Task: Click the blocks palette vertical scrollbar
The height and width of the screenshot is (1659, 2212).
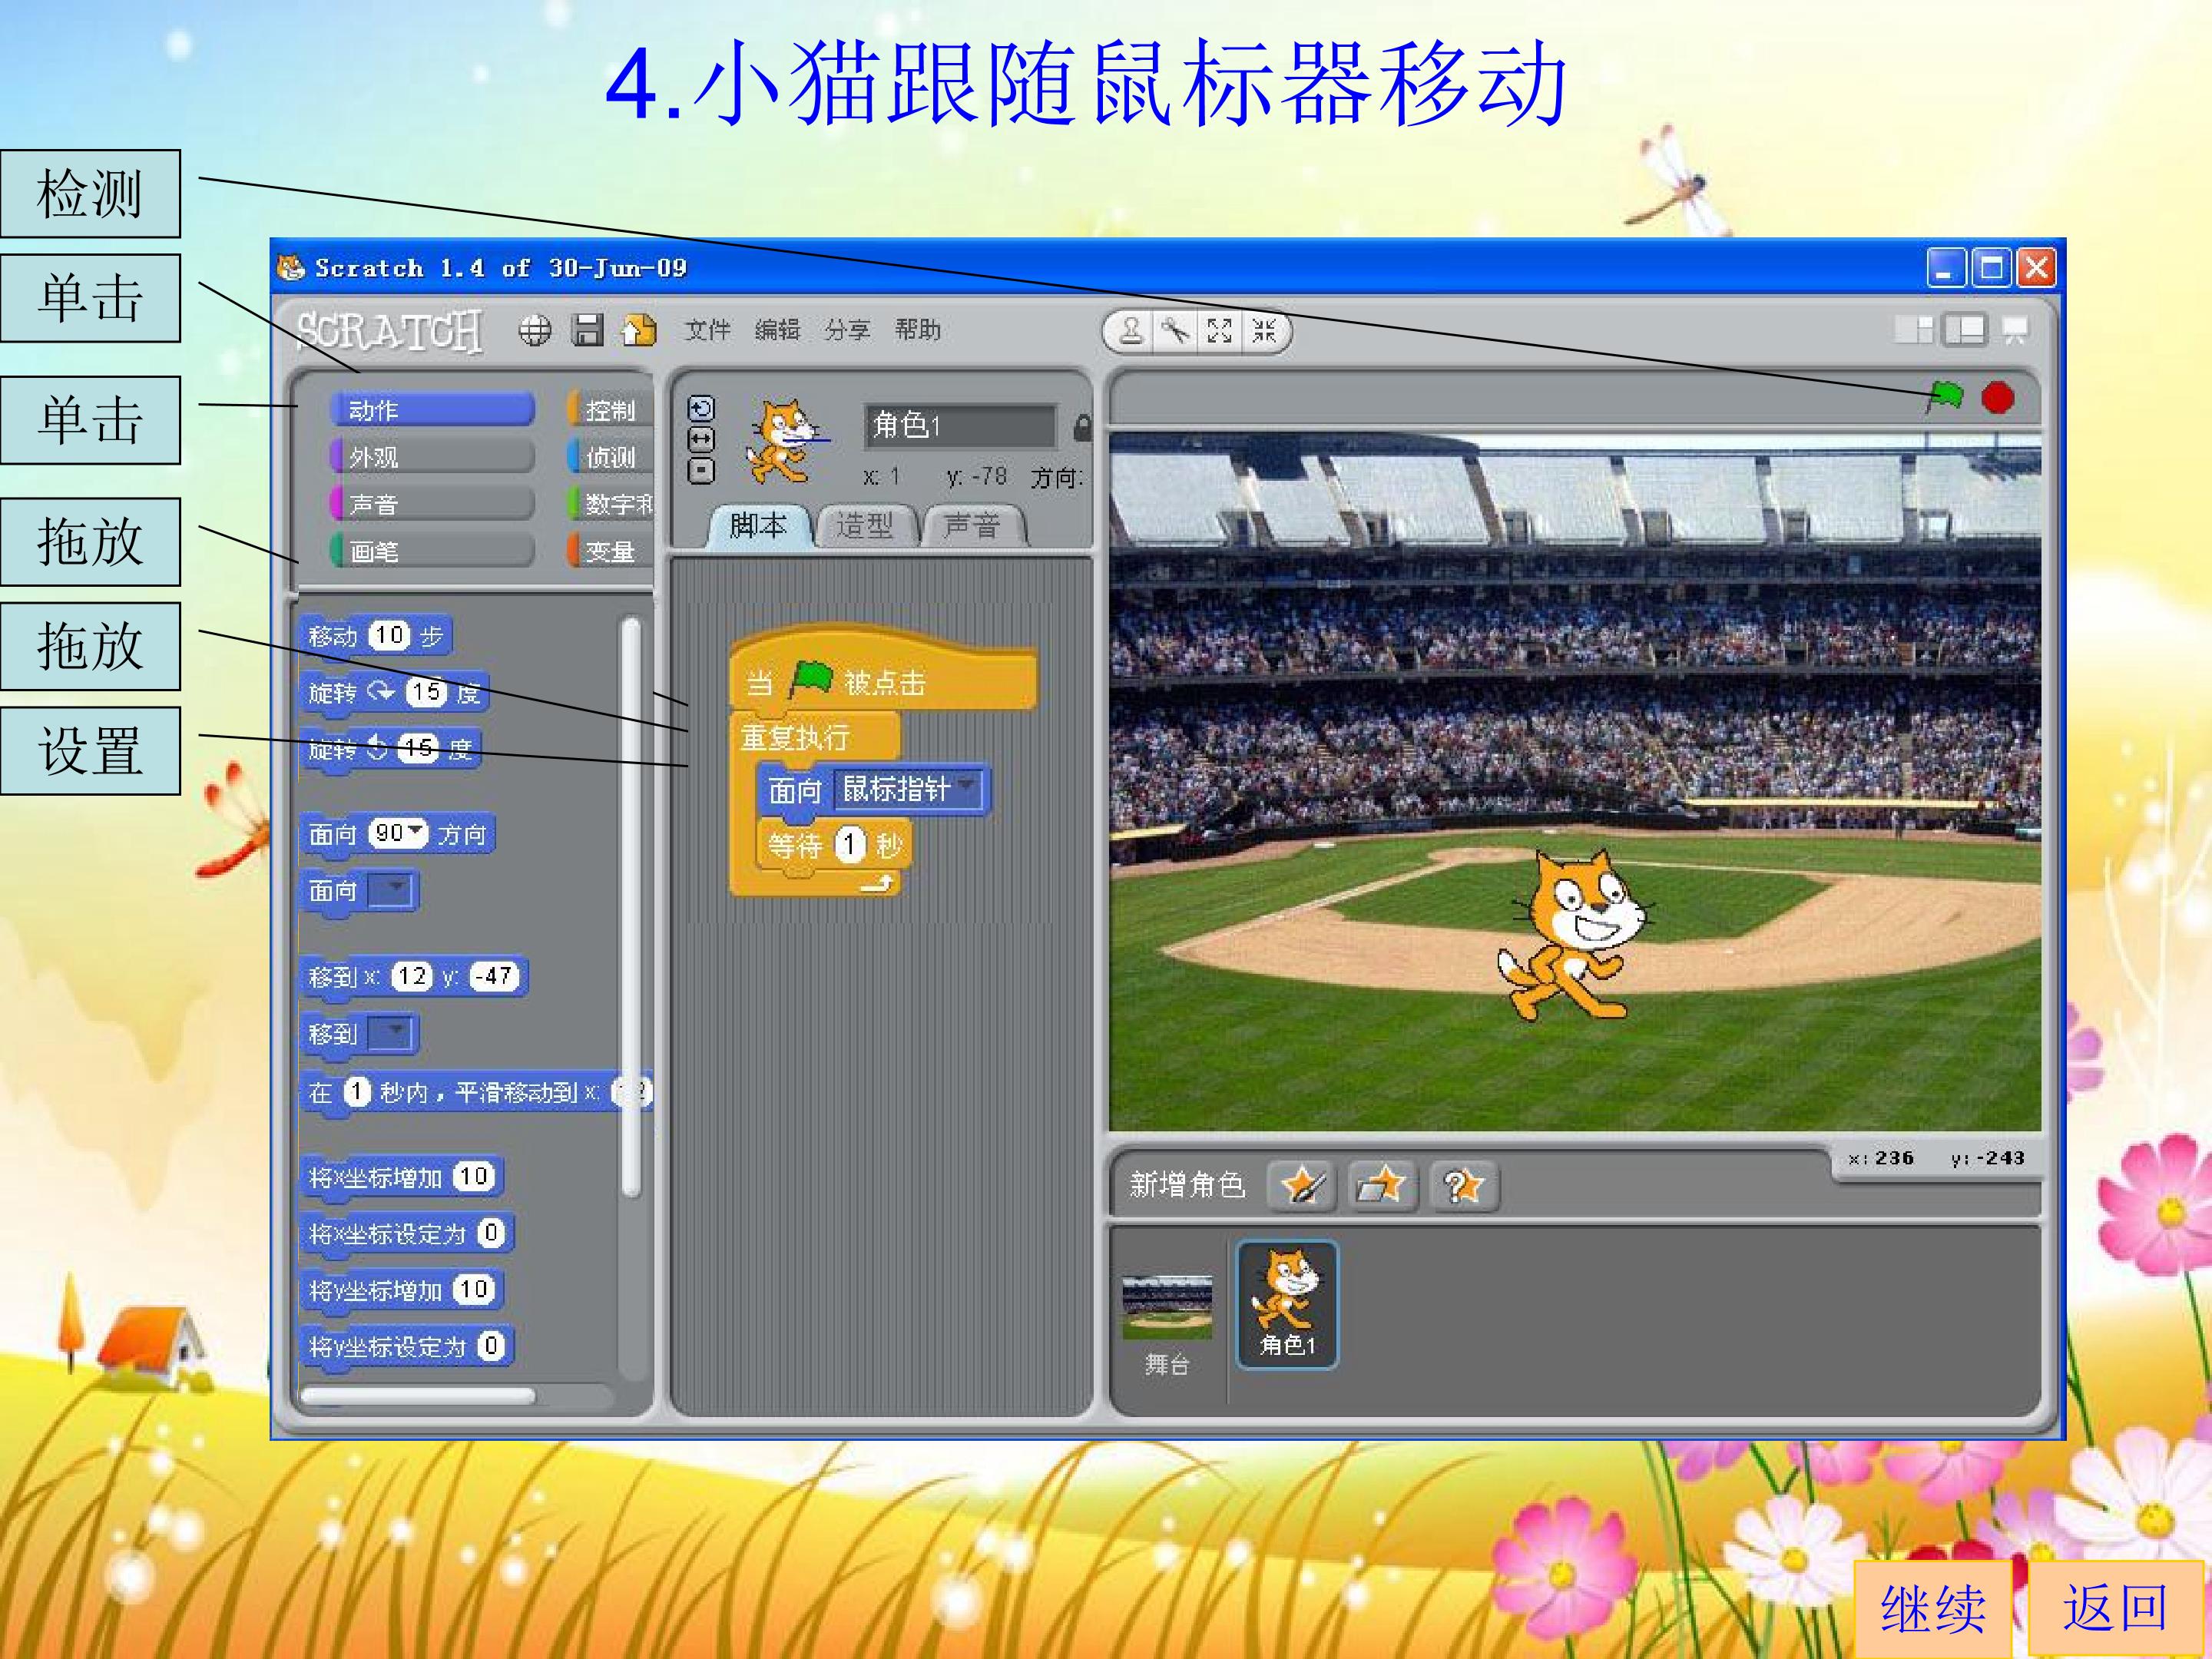Action: pyautogui.click(x=630, y=906)
